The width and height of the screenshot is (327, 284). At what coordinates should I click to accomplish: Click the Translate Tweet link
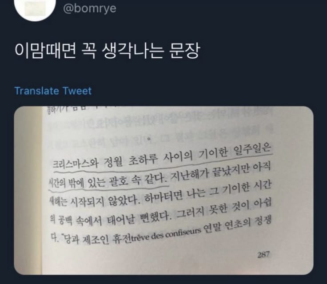[x=53, y=91]
